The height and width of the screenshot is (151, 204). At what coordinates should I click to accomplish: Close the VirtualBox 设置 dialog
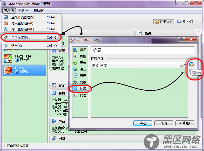(191, 39)
